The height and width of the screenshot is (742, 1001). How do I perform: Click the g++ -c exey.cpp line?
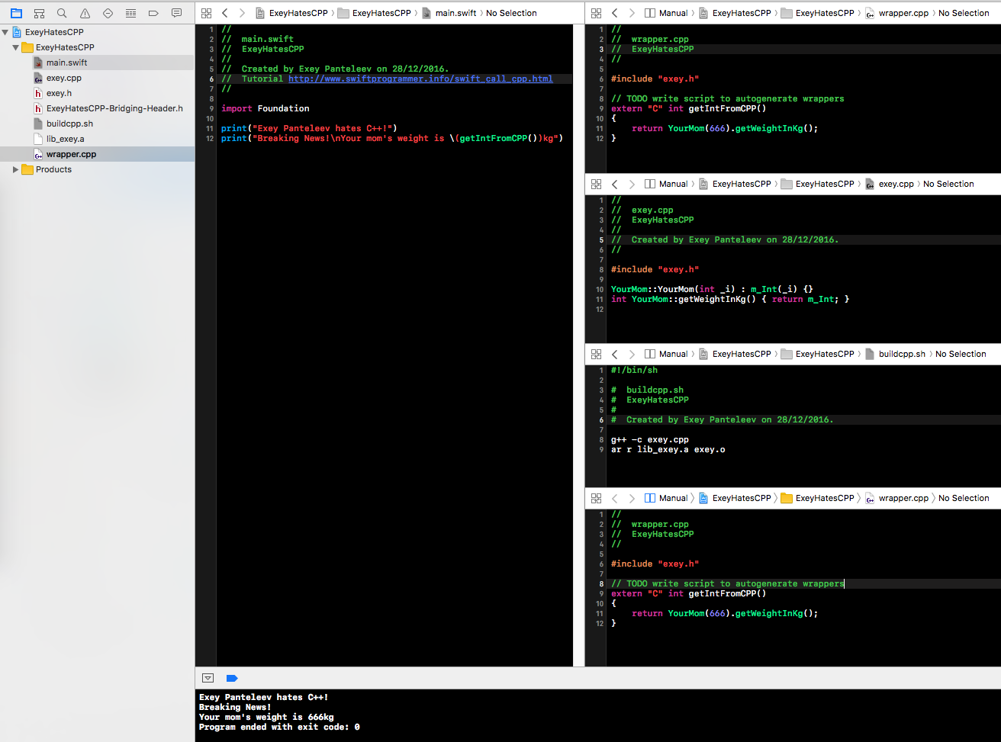(650, 439)
